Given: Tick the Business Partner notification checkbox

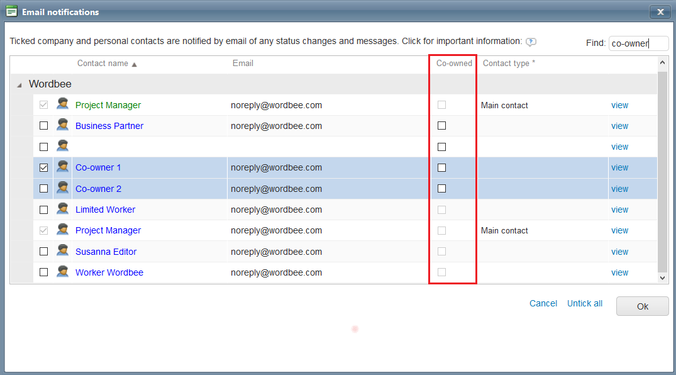Looking at the screenshot, I should (43, 126).
